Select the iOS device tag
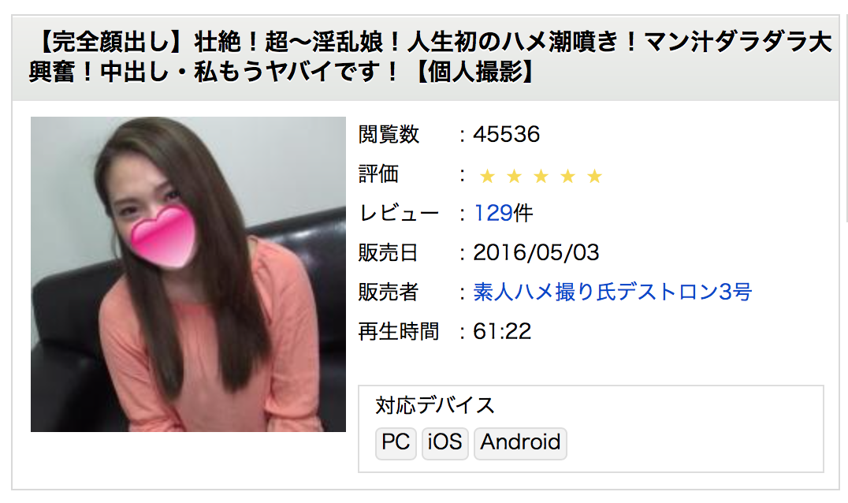Viewport: 848px width, 503px height. [x=444, y=443]
